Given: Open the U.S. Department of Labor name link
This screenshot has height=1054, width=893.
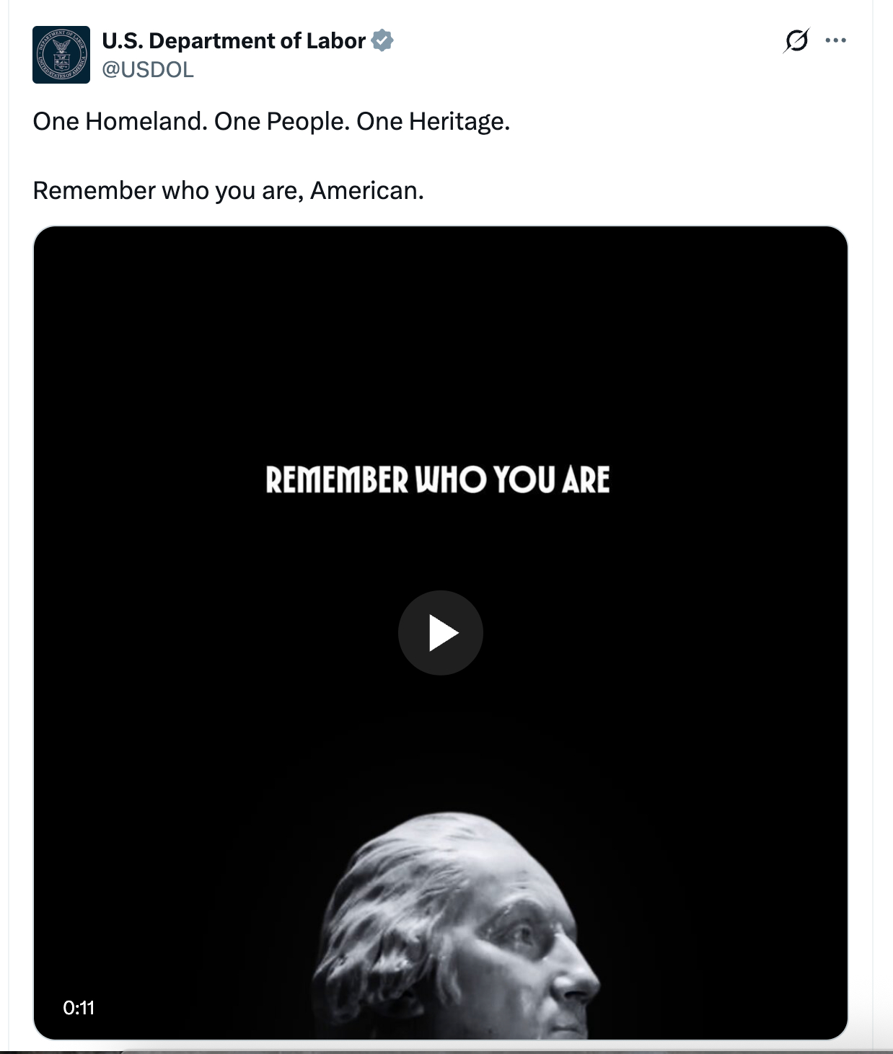Looking at the screenshot, I should click(x=234, y=41).
